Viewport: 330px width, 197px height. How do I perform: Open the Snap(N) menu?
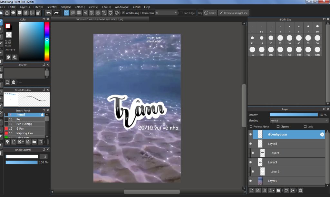click(66, 7)
